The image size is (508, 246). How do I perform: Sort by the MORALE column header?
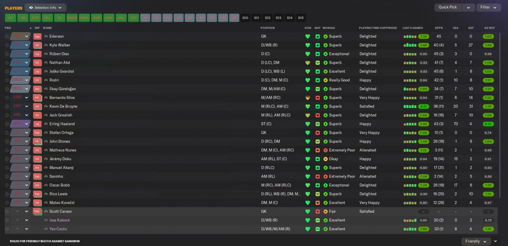(x=329, y=28)
